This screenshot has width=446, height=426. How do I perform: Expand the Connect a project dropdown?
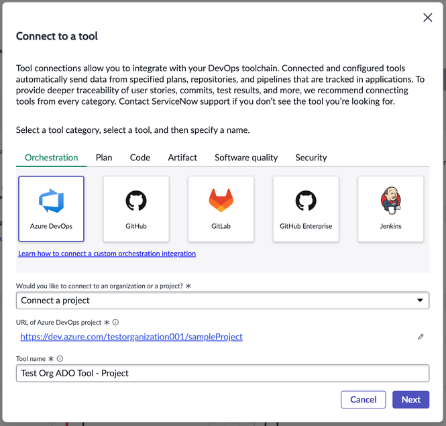tap(223, 301)
